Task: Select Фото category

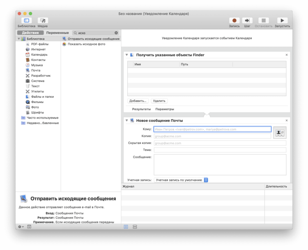Action: click(x=35, y=107)
